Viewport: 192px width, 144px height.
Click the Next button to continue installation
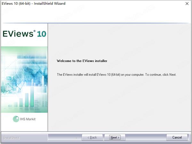pos(115,137)
